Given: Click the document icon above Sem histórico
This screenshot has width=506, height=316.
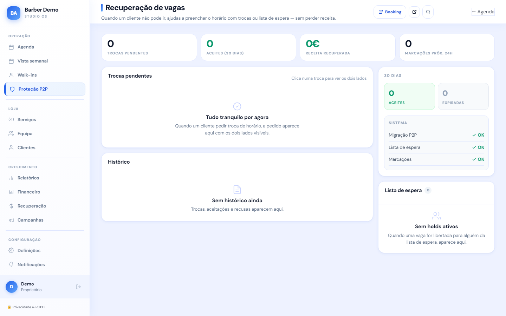Looking at the screenshot, I should point(237,190).
